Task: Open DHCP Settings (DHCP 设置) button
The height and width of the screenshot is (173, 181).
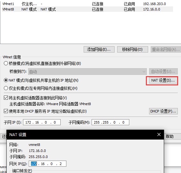Action: (163, 111)
